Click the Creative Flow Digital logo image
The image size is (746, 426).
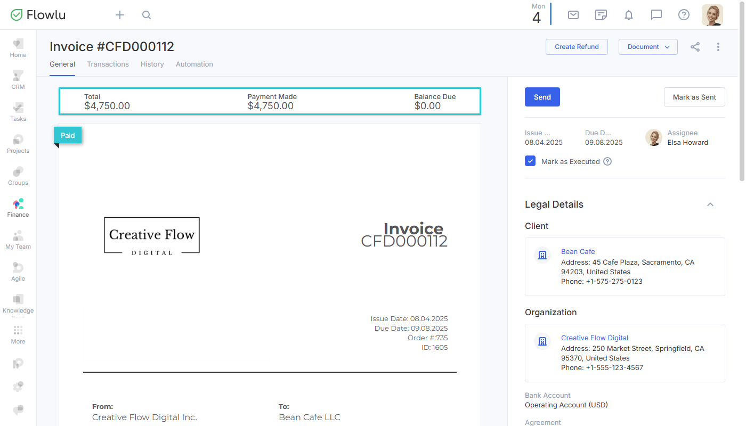(x=152, y=236)
